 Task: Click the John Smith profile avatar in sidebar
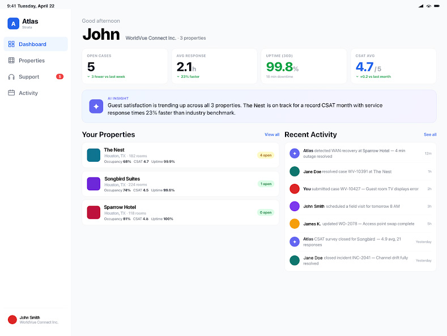(x=12, y=320)
